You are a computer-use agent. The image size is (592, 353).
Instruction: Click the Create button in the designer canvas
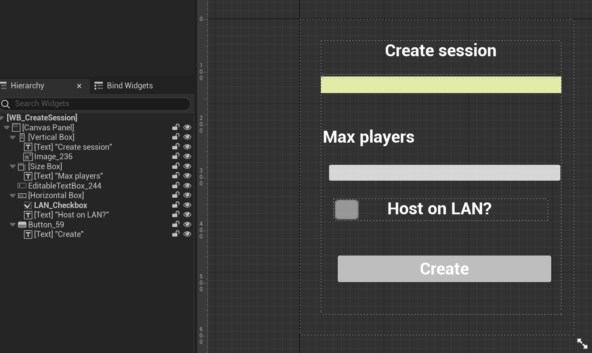click(x=444, y=269)
